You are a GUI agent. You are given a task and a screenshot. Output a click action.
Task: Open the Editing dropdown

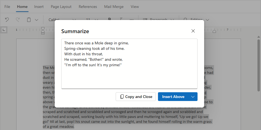[x=196, y=20]
